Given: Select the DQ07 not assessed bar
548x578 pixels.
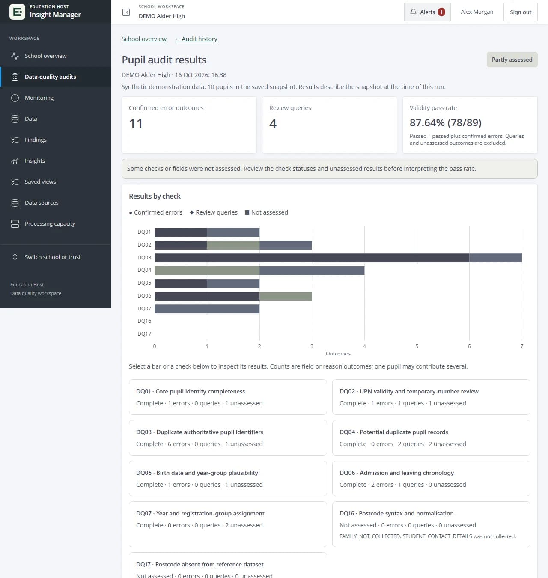Looking at the screenshot, I should (207, 309).
